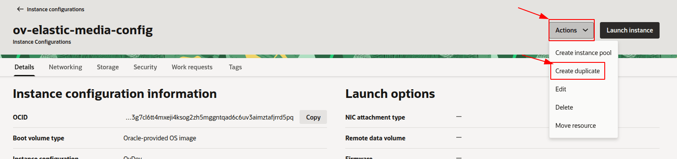Click the truncated OCID string

(x=209, y=117)
